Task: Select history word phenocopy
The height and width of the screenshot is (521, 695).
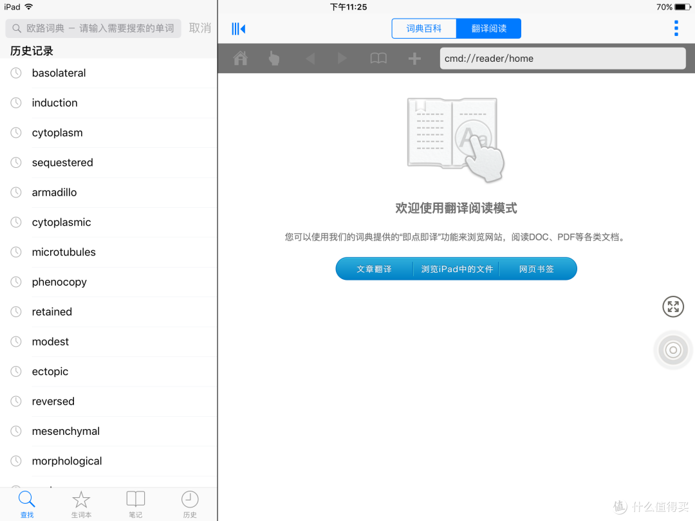Action: point(109,282)
